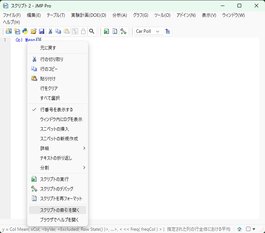
Task: Click the Copy icon in toolbar
Action: 58,31
